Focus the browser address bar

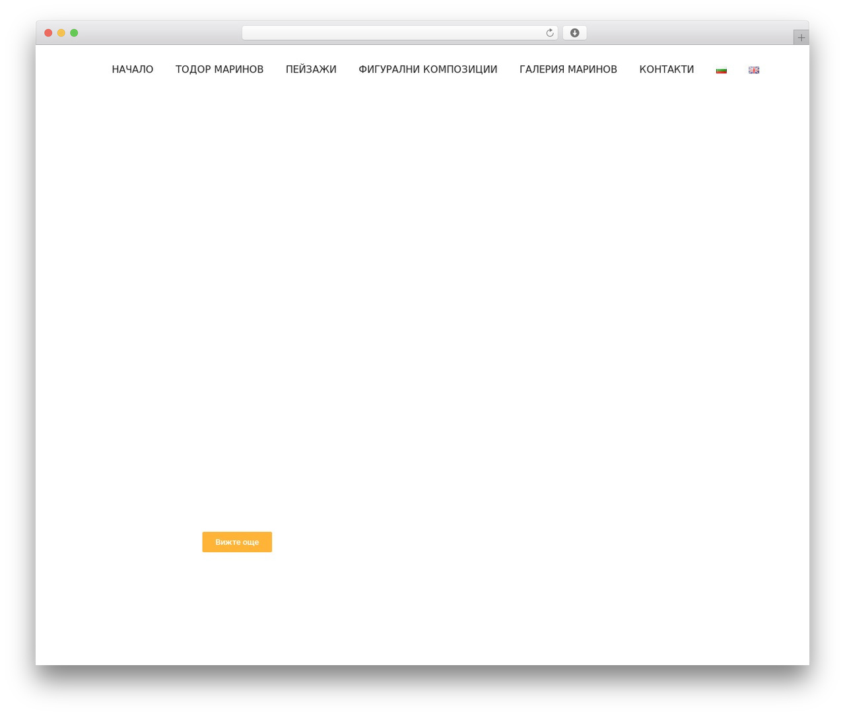[399, 33]
